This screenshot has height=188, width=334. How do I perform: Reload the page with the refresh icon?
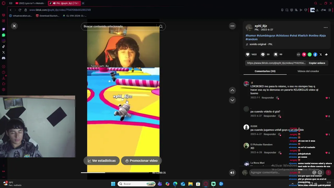click(x=20, y=10)
